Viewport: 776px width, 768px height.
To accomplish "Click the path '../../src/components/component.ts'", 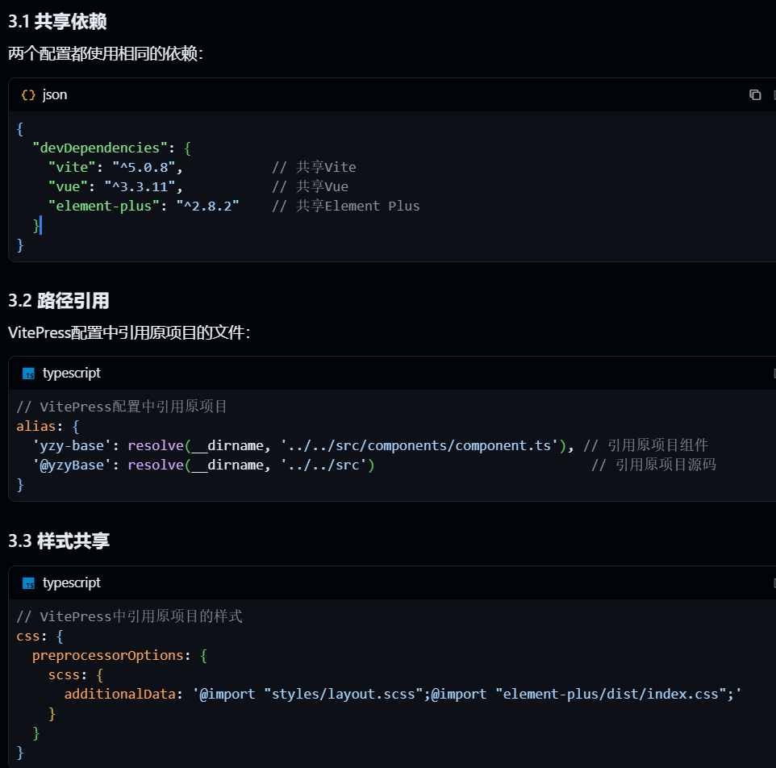I will click(419, 445).
